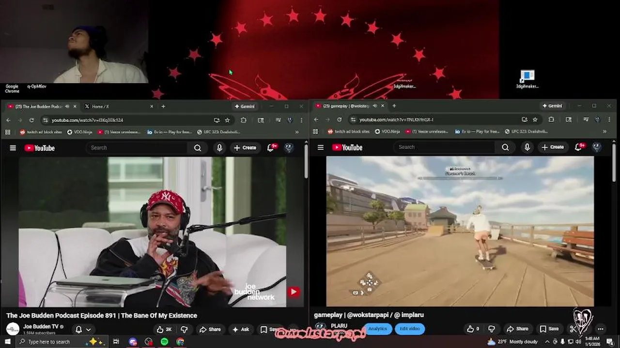This screenshot has width=620, height=348.
Task: Switch to Home / X tab
Action: (118, 106)
